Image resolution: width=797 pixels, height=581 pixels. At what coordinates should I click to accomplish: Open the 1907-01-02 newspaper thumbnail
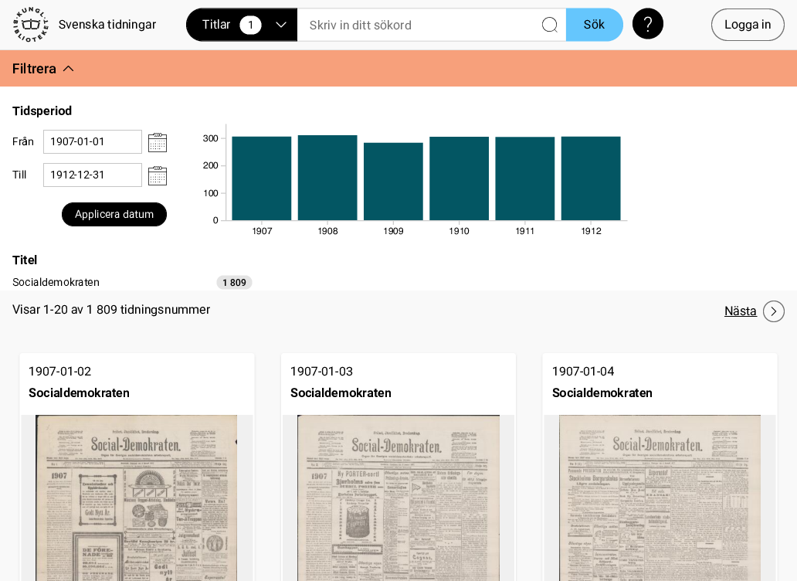point(136,498)
